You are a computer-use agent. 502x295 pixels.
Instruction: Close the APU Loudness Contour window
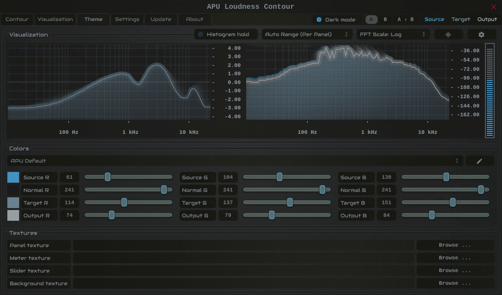pyautogui.click(x=493, y=7)
